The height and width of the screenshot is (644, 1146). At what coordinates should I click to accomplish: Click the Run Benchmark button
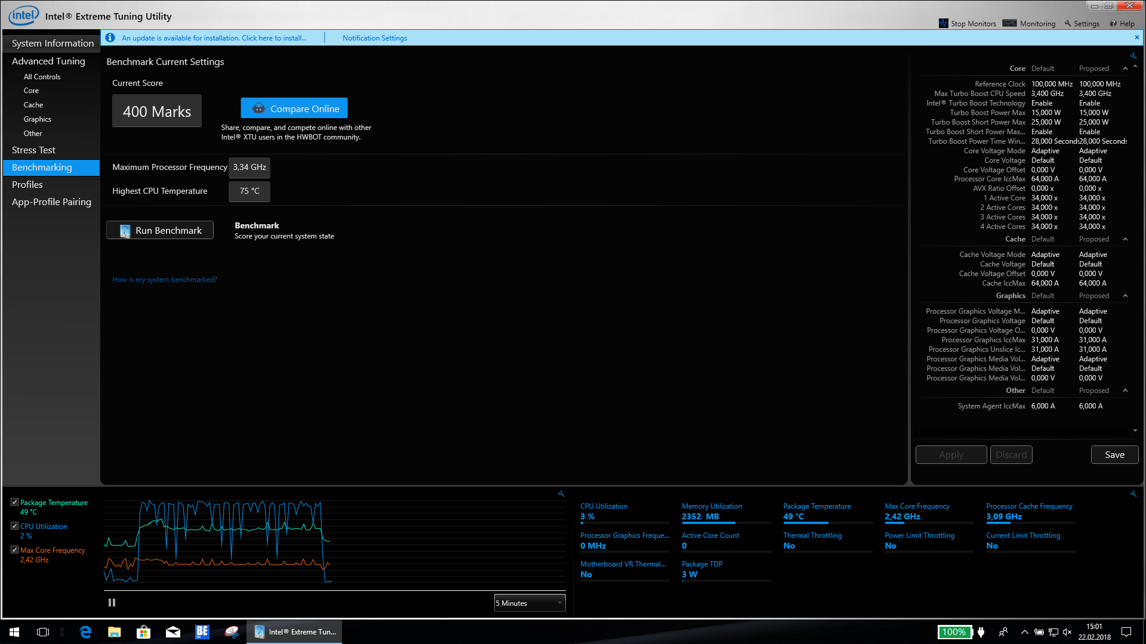160,230
